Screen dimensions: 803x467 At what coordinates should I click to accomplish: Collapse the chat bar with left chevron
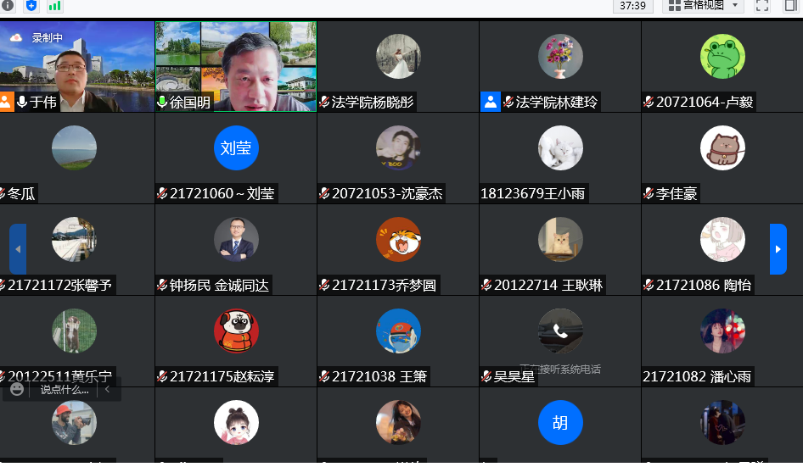[x=108, y=390]
